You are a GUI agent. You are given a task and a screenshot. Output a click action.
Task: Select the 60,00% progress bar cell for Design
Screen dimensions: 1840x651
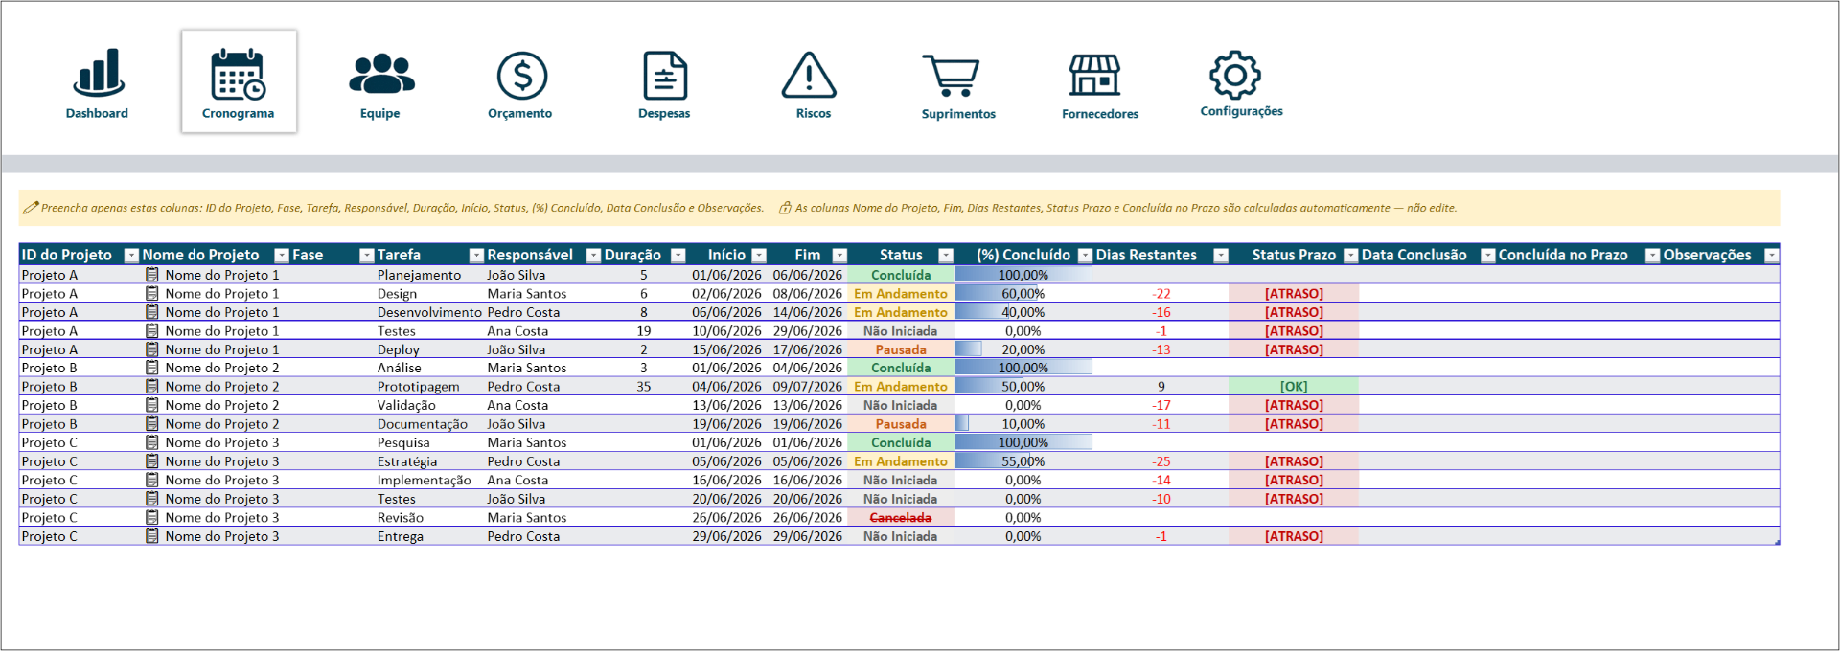[x=1023, y=294]
